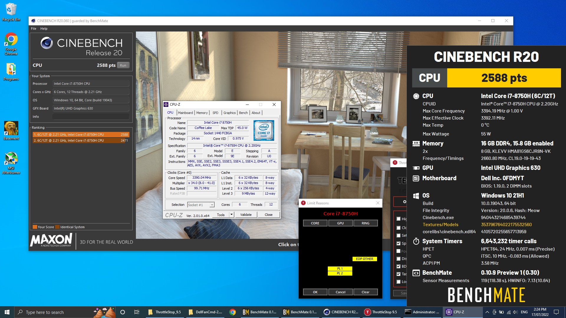Launch Google Chrome from the desktop
This screenshot has height=318, width=566.
11,44
